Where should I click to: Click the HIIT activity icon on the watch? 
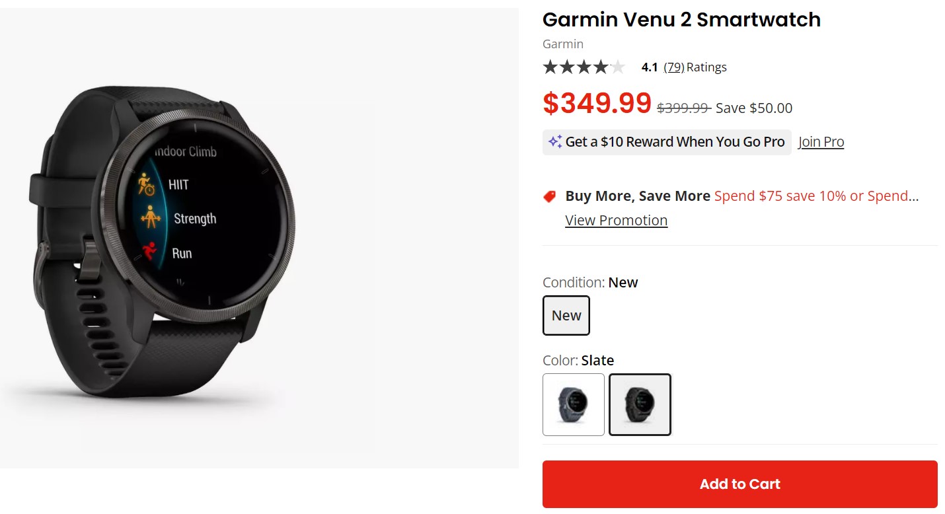pos(146,184)
